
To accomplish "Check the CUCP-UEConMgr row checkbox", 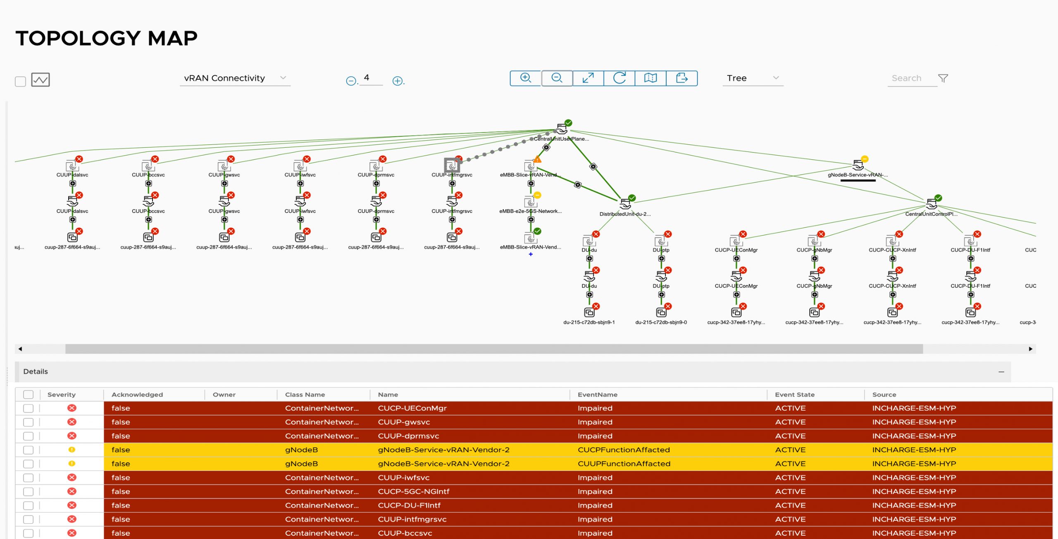I will [28, 408].
